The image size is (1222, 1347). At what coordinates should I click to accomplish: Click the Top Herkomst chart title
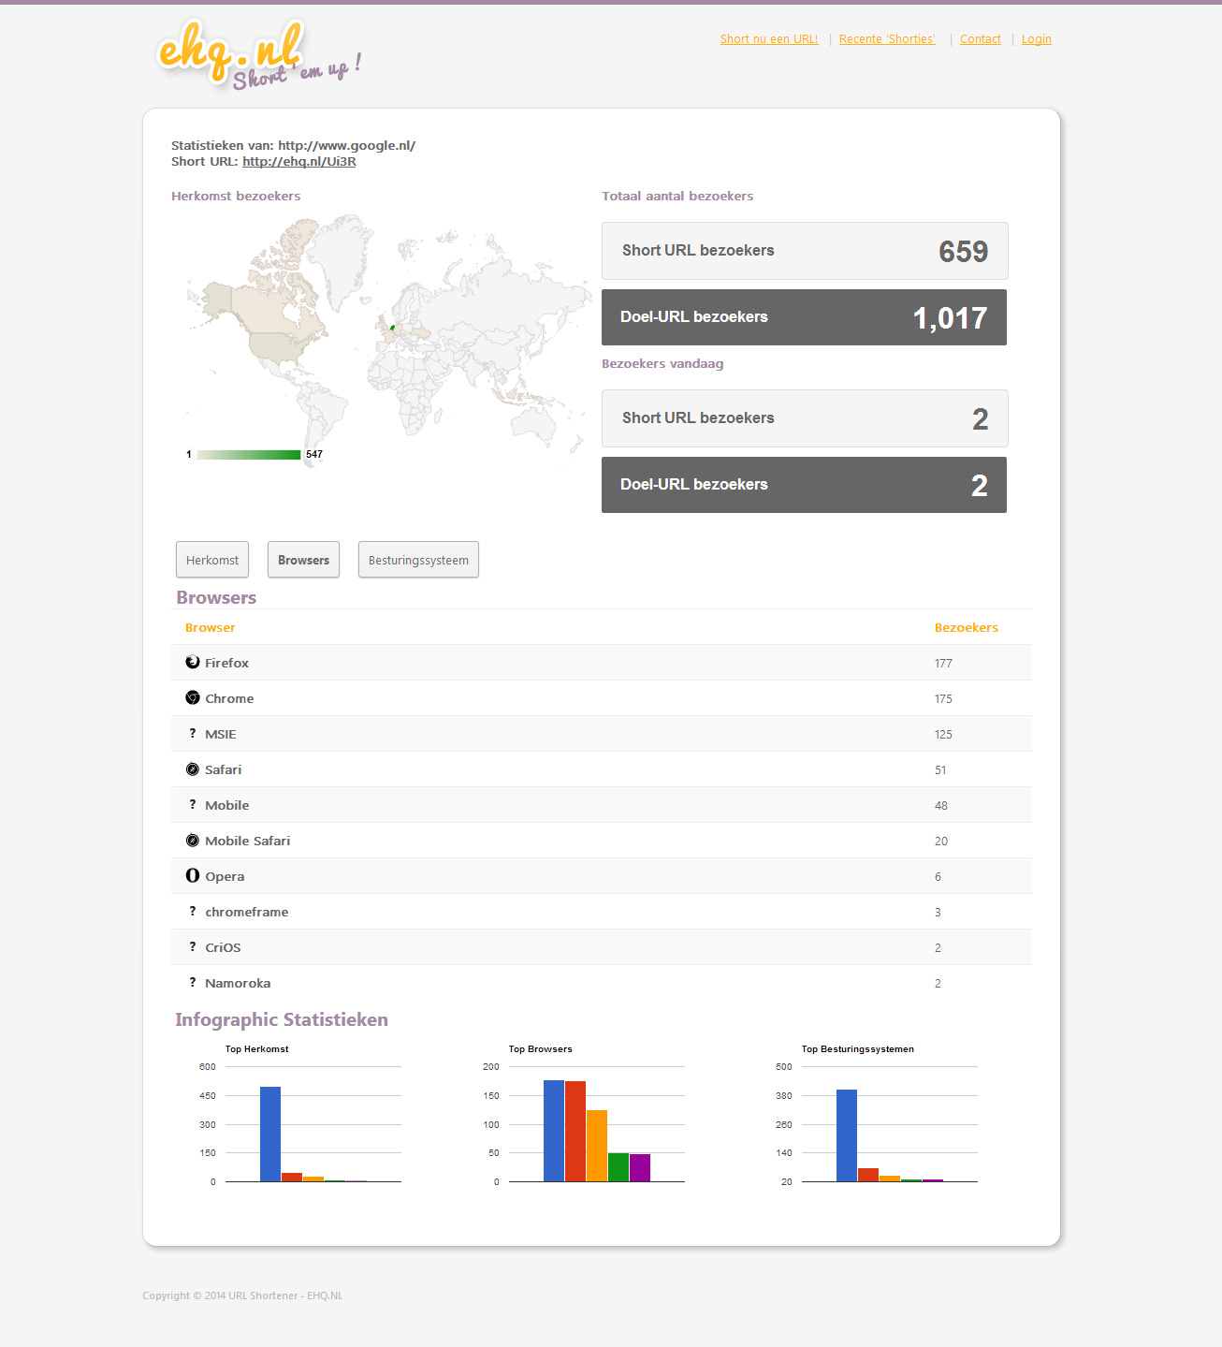tap(257, 1049)
